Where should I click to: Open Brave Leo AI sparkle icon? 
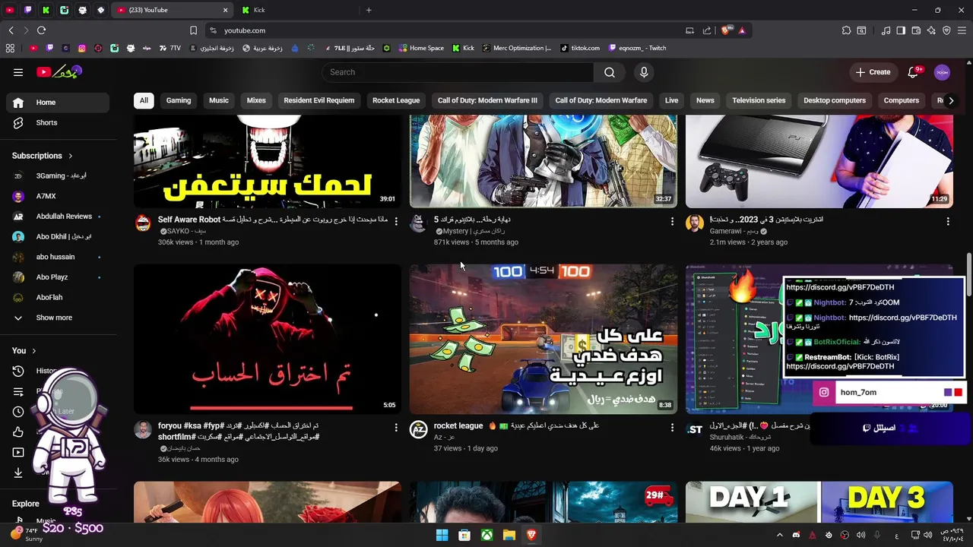pyautogui.click(x=931, y=30)
